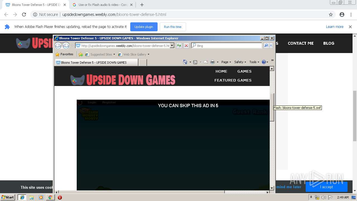Click IE Help question mark icon
The width and height of the screenshot is (357, 201).
pos(264,62)
